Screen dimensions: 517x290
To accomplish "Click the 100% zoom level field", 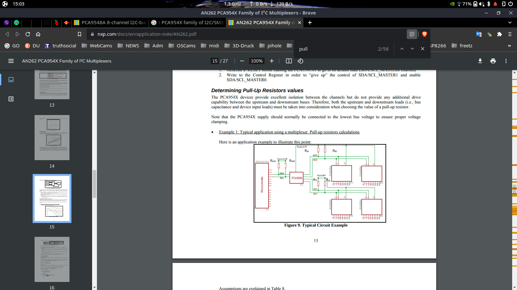I will (x=257, y=61).
